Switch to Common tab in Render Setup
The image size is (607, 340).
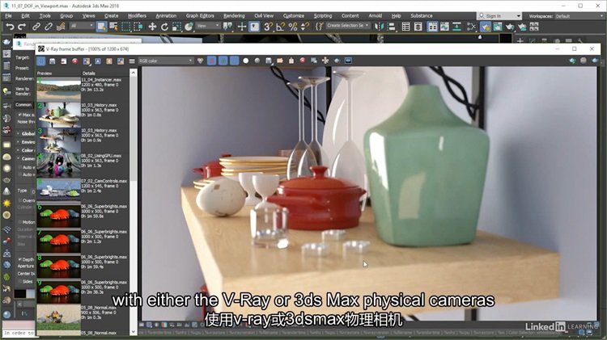(23, 105)
